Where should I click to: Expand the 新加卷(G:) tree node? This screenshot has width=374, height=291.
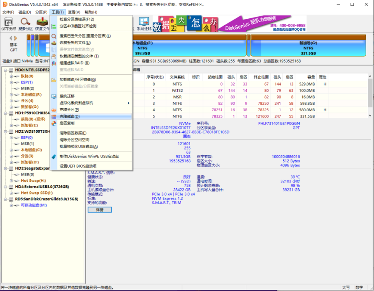11,107
